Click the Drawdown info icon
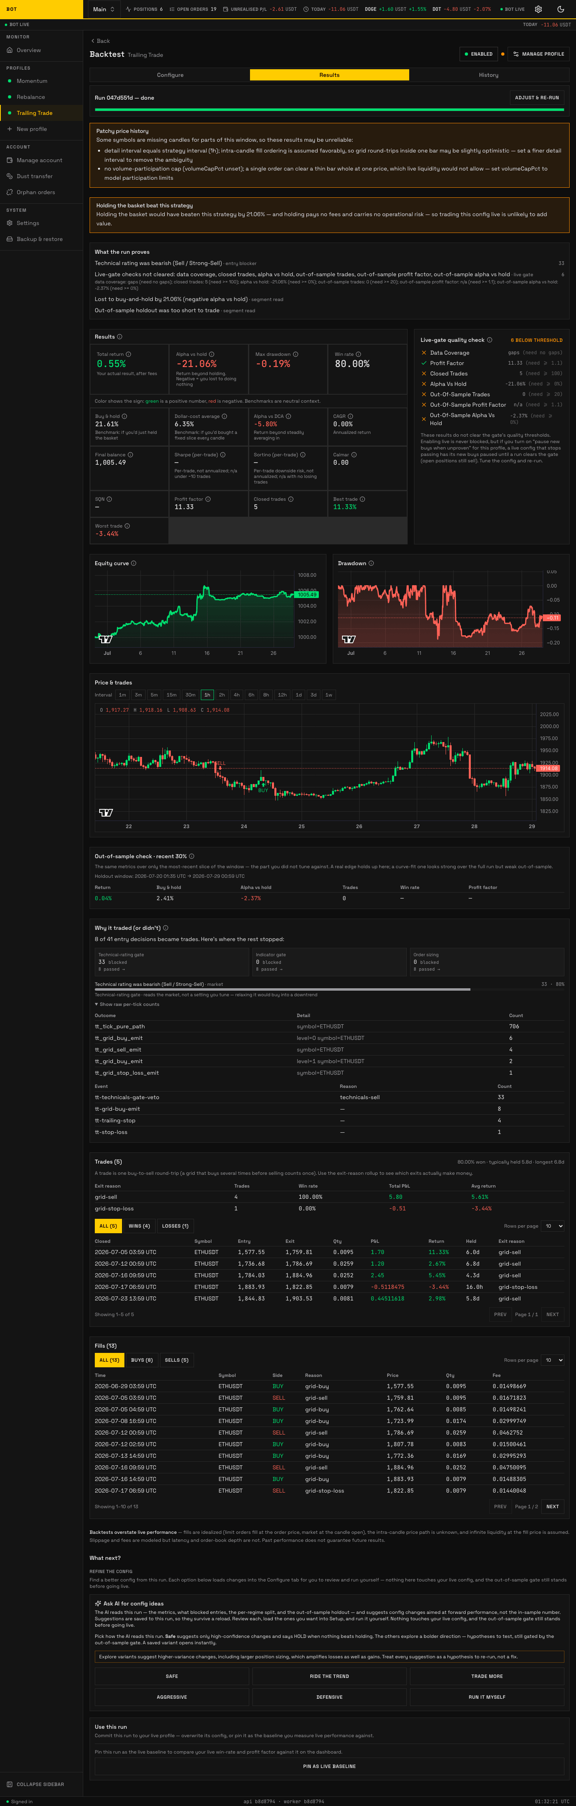 click(371, 563)
